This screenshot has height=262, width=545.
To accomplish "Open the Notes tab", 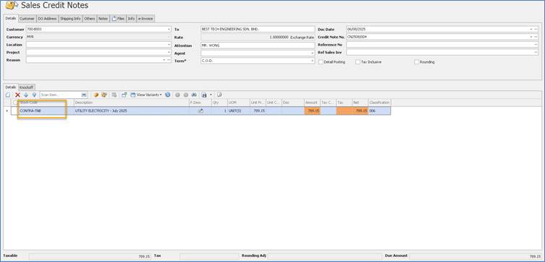I will (103, 18).
